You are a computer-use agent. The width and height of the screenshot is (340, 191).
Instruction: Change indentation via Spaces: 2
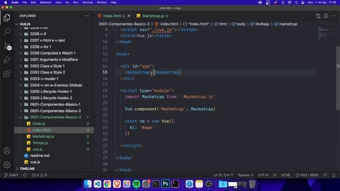pyautogui.click(x=245, y=175)
